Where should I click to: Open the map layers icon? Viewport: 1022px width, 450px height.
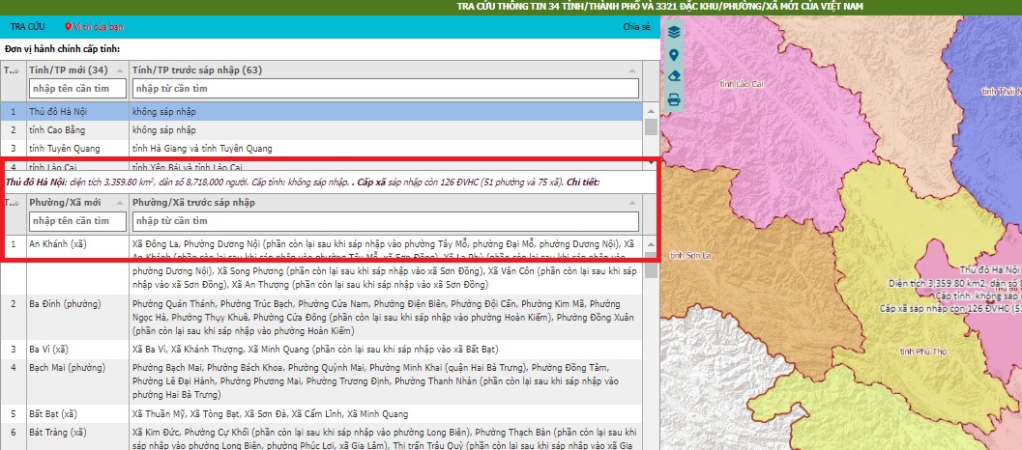tap(674, 32)
